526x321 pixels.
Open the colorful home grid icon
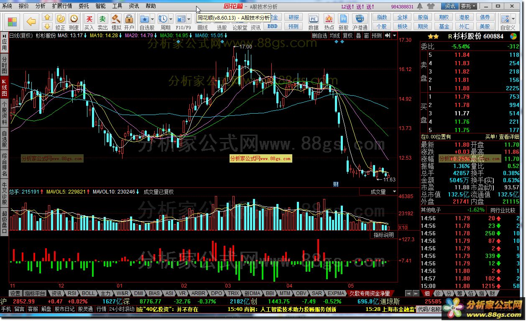(x=13, y=22)
